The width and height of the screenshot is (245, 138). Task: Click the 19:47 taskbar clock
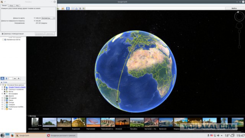(x=240, y=135)
